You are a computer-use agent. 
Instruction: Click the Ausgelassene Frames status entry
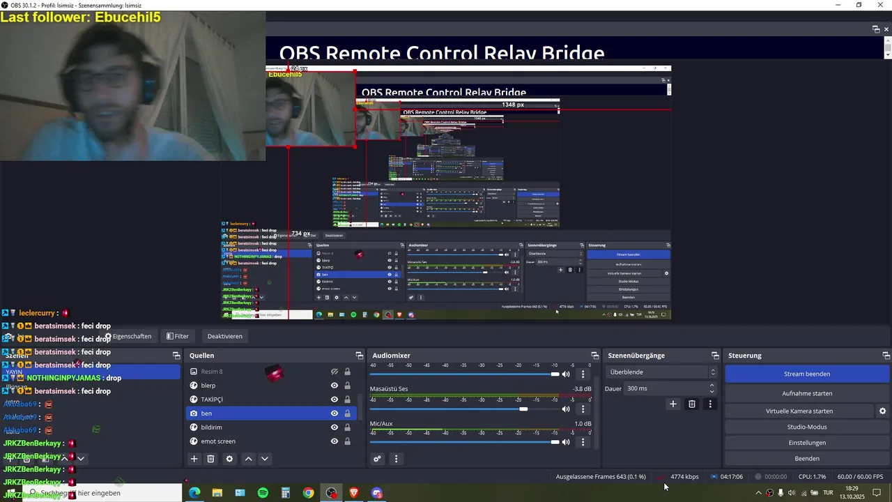(x=601, y=477)
